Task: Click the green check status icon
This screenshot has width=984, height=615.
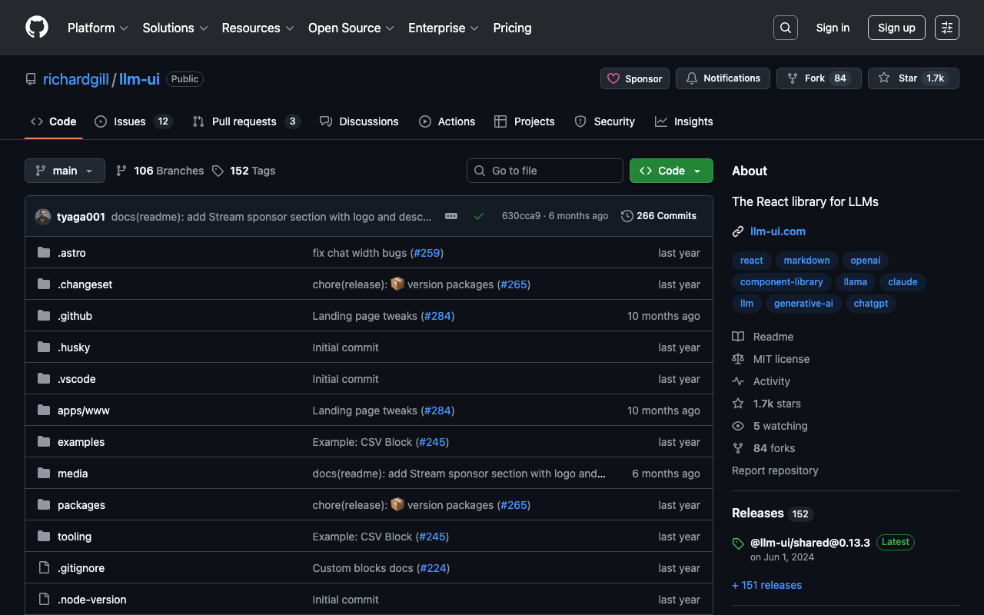Action: (x=479, y=216)
